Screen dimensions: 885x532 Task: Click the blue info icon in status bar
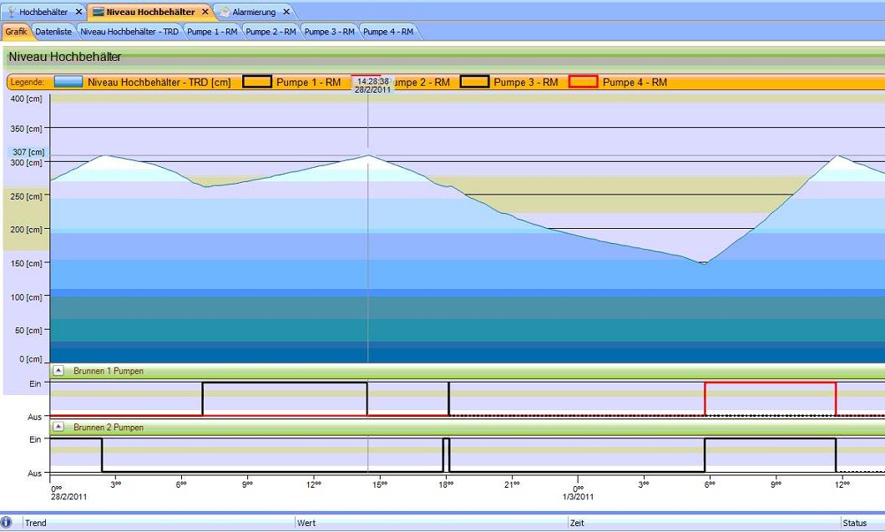tap(7, 522)
